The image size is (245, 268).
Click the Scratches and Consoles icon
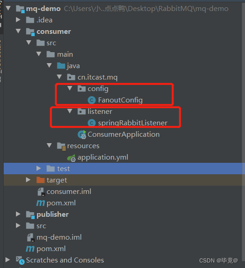[20, 260]
